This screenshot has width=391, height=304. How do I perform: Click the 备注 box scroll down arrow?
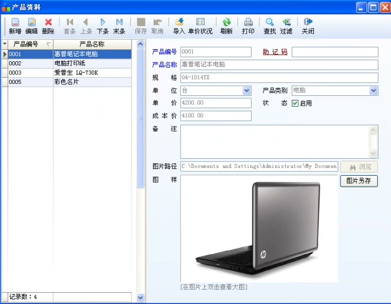coord(373,153)
